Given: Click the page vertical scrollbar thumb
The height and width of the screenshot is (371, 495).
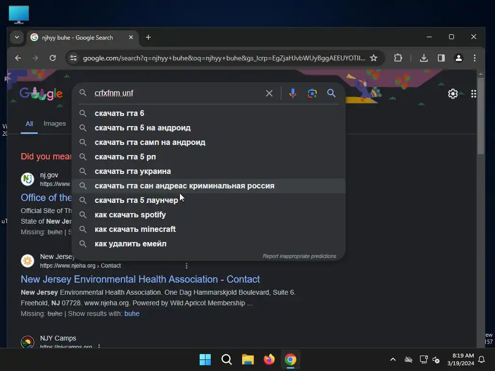Looking at the screenshot, I should coord(480,115).
